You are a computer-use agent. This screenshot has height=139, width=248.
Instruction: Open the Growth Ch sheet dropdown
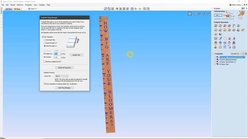pyautogui.click(x=236, y=54)
